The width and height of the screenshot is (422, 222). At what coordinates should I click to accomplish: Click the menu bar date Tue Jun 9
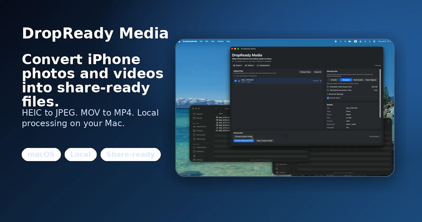coord(382,41)
